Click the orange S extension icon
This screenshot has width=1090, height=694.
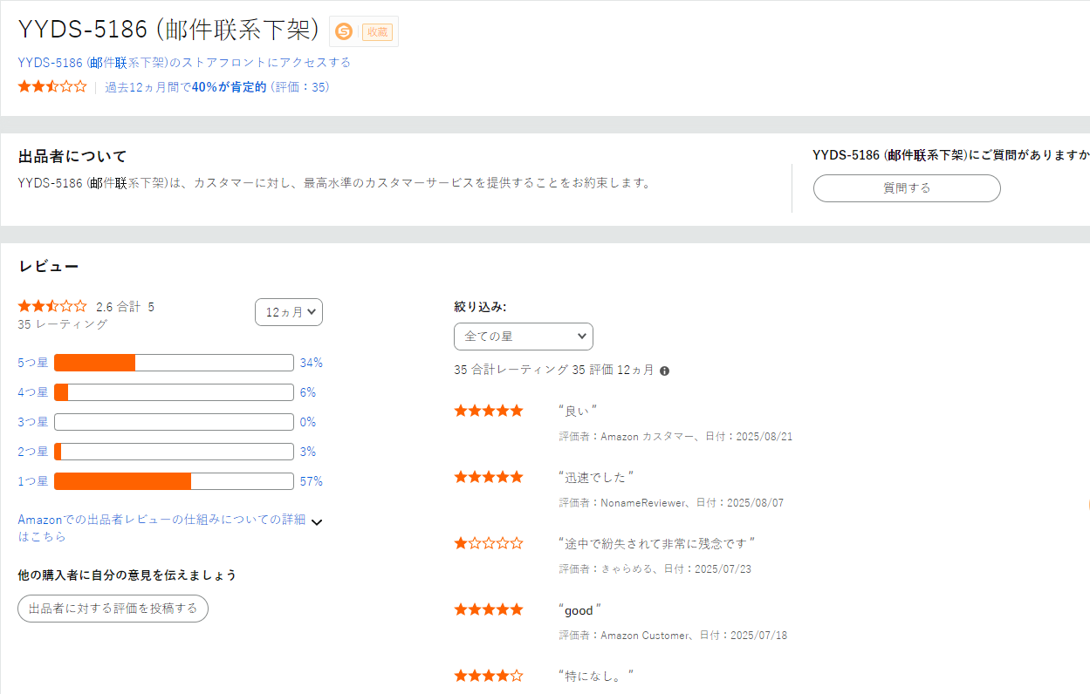[344, 31]
